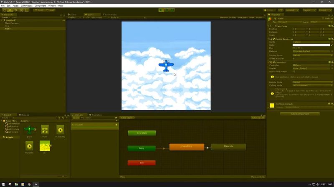Switch to the Scene tab
Viewport: 334px width, 187px height.
click(x=72, y=15)
